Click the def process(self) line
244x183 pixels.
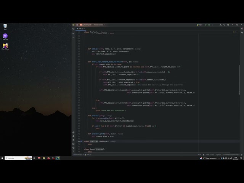click(96, 116)
